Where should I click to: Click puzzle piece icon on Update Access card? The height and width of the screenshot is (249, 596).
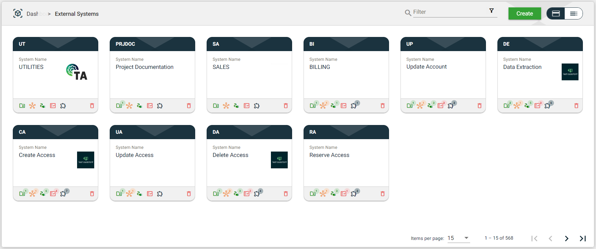click(x=160, y=194)
